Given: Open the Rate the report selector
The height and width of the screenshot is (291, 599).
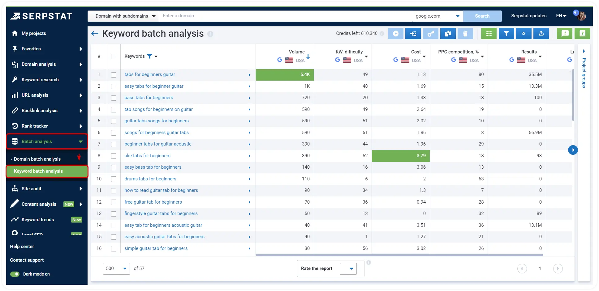Looking at the screenshot, I should [x=330, y=268].
